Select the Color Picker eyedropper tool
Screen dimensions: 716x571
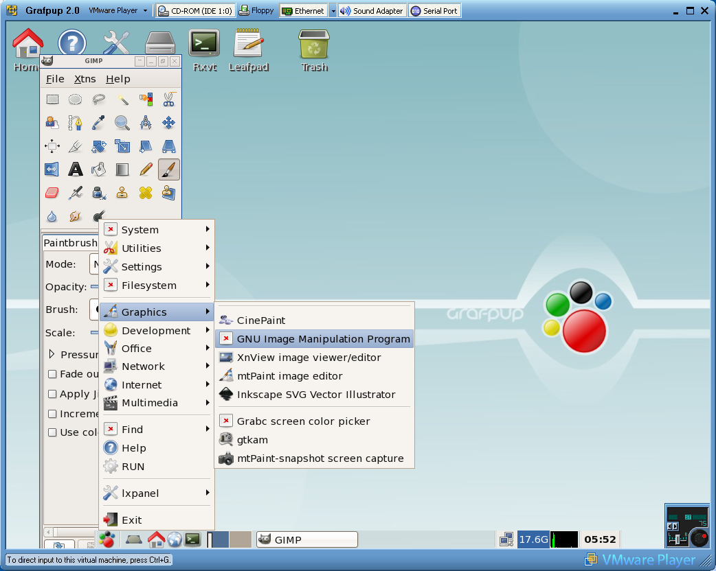click(x=99, y=123)
